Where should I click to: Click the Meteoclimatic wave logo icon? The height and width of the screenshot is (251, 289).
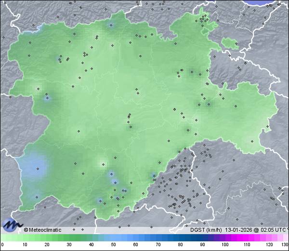pos(12,225)
